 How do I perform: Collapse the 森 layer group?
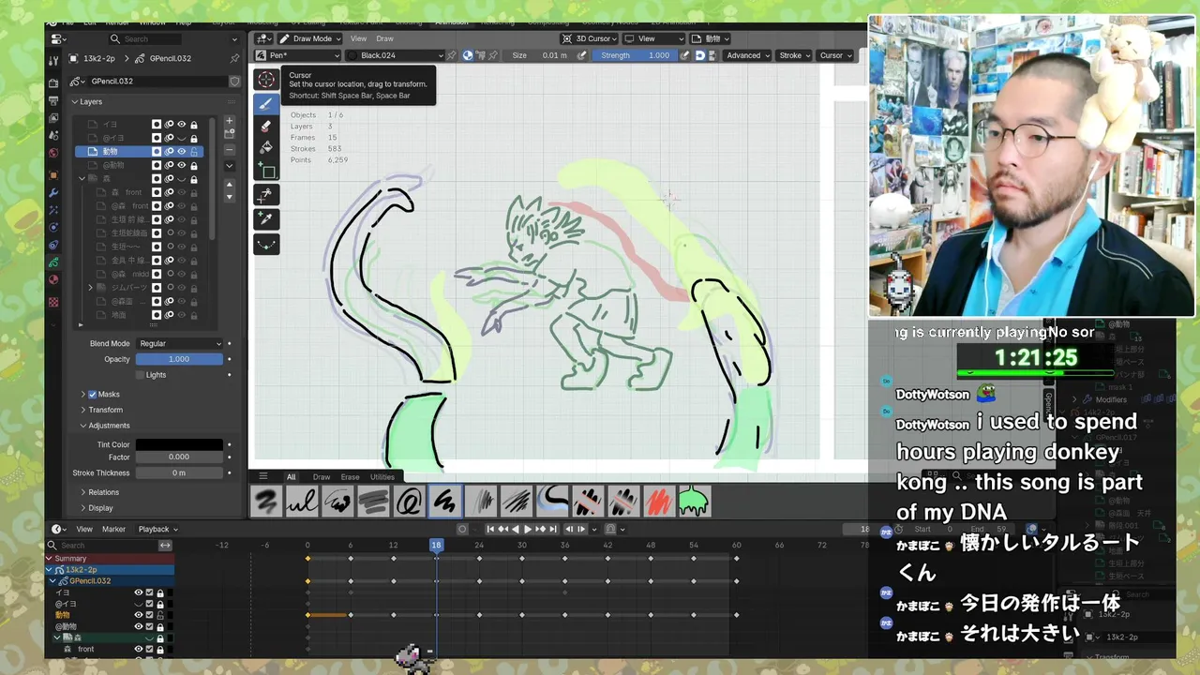tap(82, 179)
